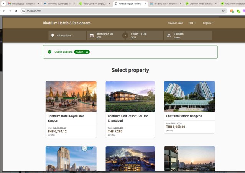Click the Select property heading
The height and width of the screenshot is (173, 245).
130,70
